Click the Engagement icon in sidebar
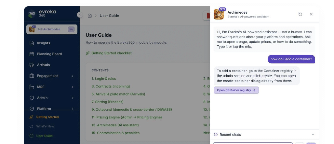 tap(32, 76)
